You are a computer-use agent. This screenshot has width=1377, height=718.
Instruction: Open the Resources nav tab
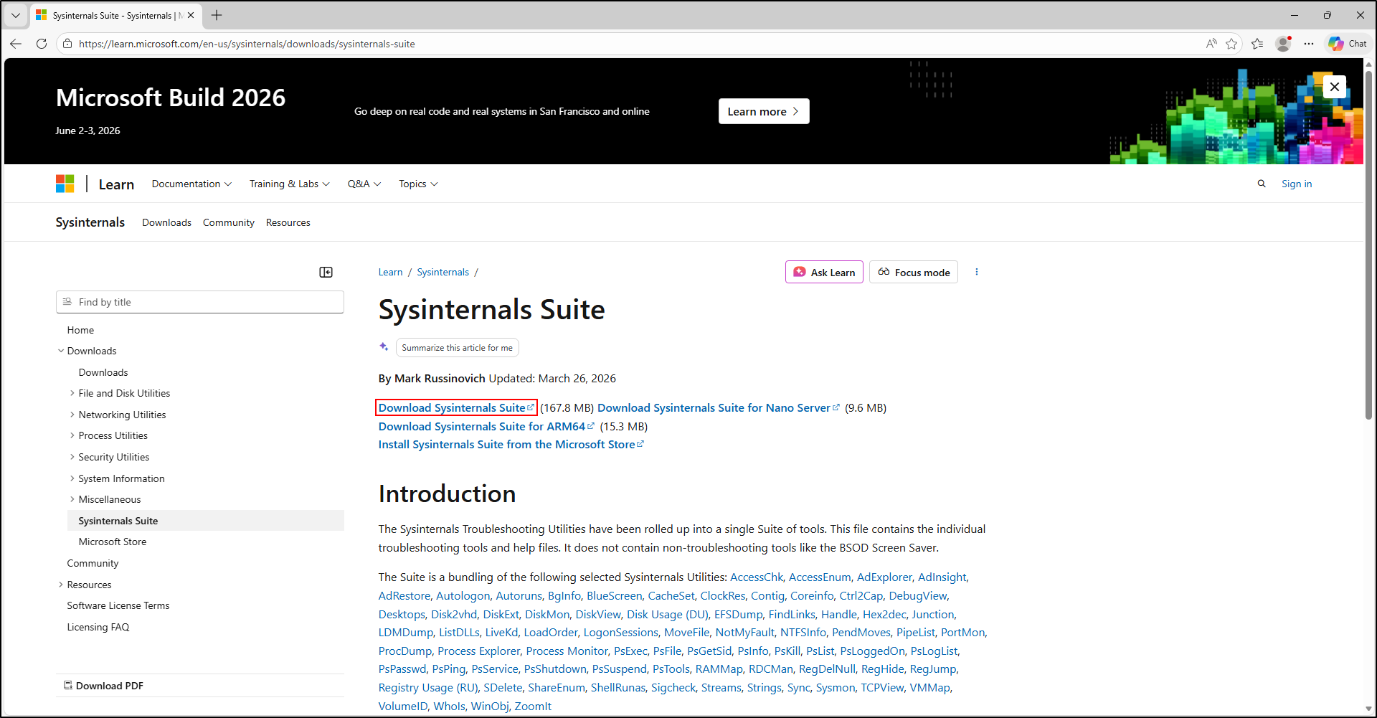pos(288,223)
